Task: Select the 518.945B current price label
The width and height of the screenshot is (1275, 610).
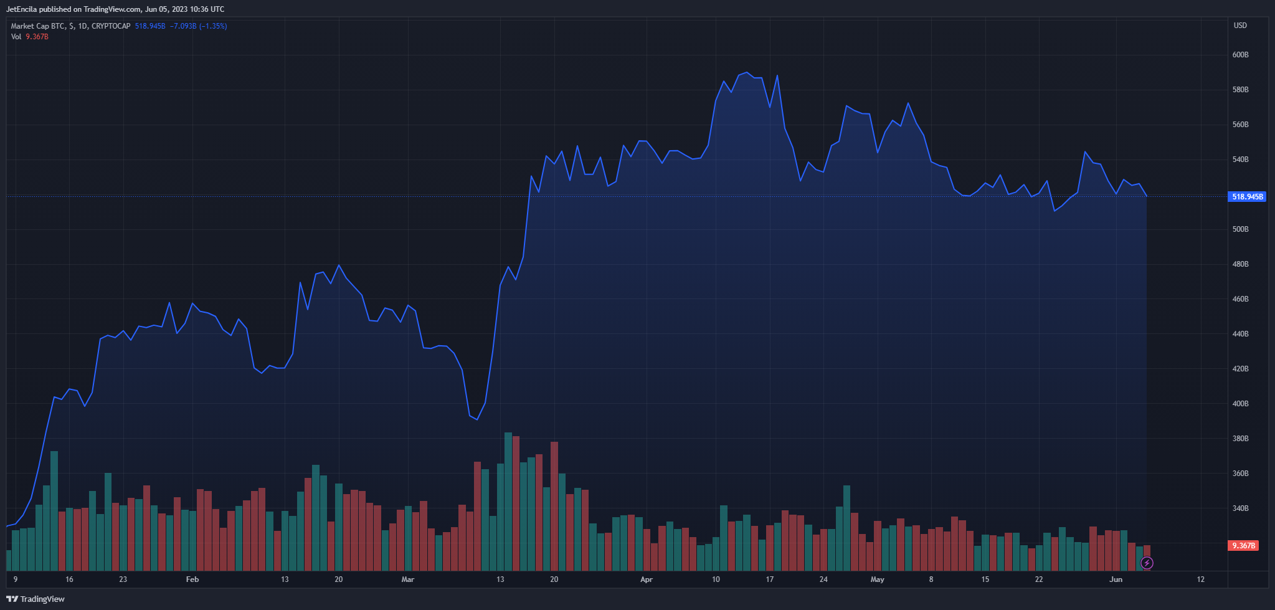Action: click(x=1248, y=197)
